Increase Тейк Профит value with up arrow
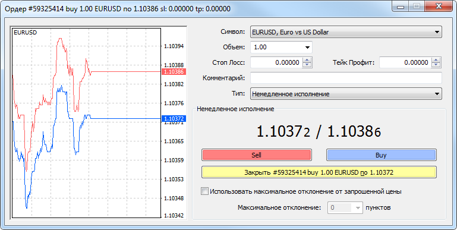Viewport: 457px width, 230px height. [436, 60]
